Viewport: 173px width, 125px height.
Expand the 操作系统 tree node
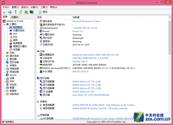click(4, 56)
